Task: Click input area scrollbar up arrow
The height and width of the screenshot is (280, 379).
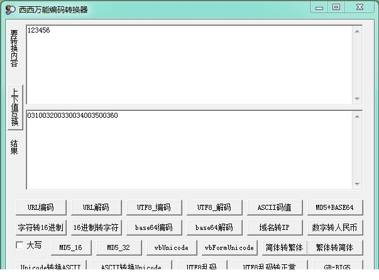Action: (x=357, y=31)
